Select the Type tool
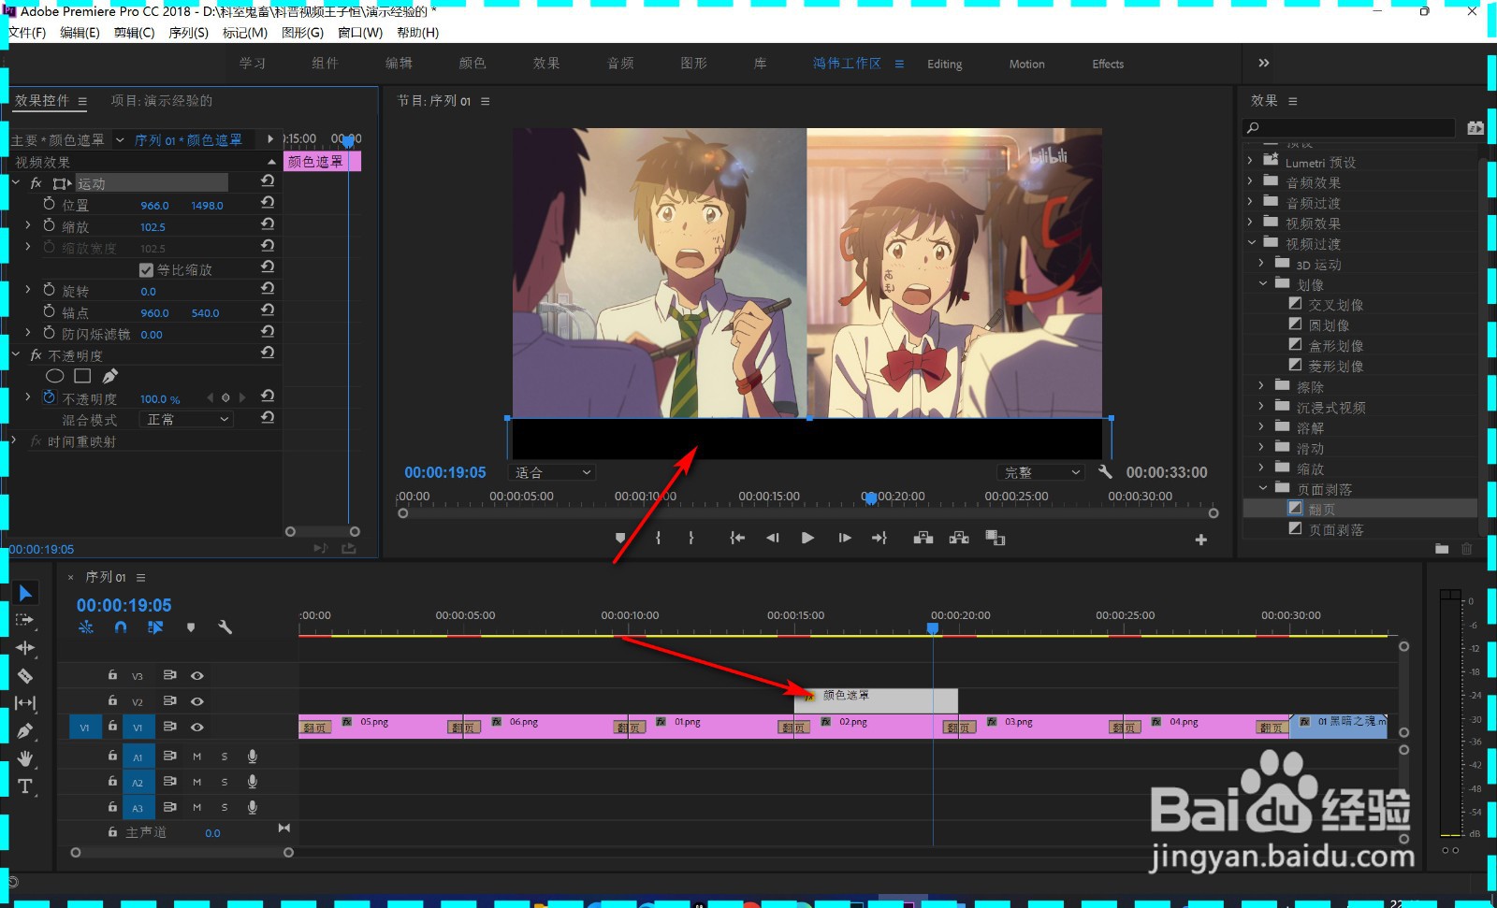 [25, 786]
